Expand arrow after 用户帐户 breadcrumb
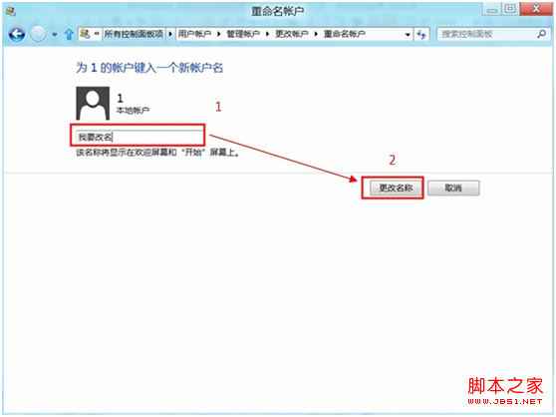 click(x=219, y=34)
